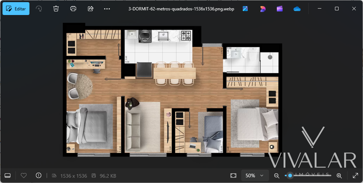363x183 pixels.
Task: Delete the image using the trash icon
Action: (56, 9)
